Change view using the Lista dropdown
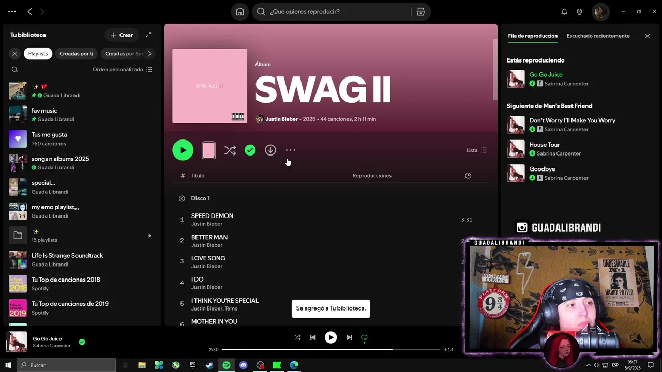This screenshot has width=662, height=372. coord(476,150)
